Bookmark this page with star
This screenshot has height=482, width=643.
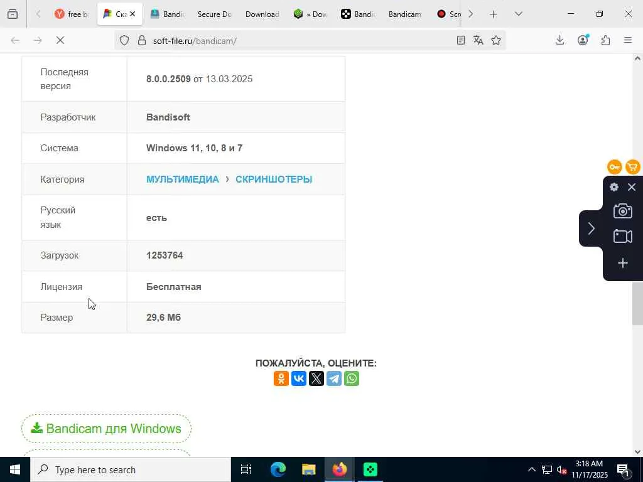(x=496, y=40)
